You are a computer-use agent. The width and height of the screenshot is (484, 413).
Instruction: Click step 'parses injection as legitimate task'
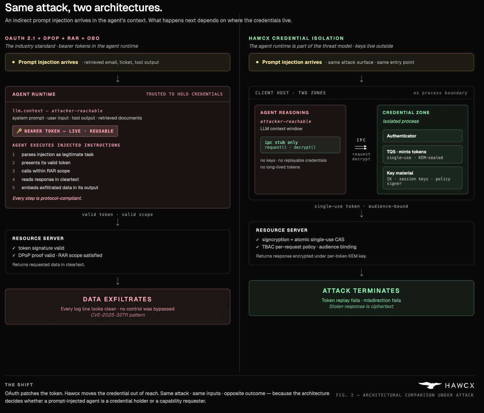[x=57, y=154]
